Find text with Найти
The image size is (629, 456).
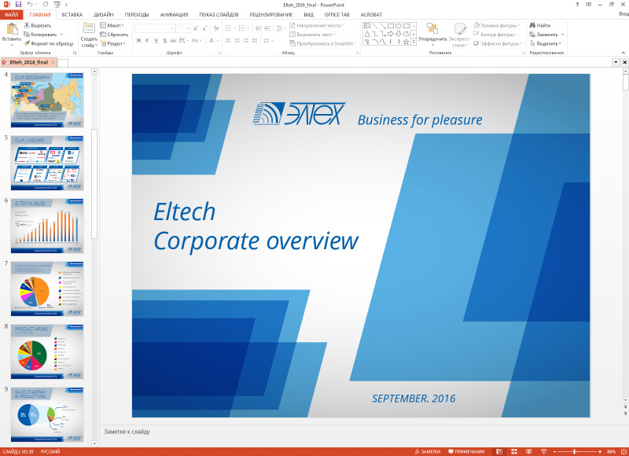tap(540, 25)
